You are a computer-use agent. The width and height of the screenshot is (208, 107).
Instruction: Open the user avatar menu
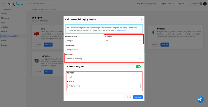point(205,4)
